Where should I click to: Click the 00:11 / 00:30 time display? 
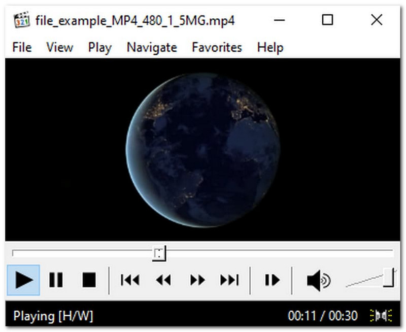322,316
